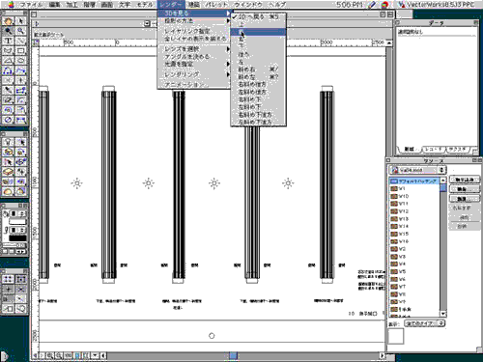Screen dimensions: 483x362
Task: Open the モデル menu
Action: 145,5
